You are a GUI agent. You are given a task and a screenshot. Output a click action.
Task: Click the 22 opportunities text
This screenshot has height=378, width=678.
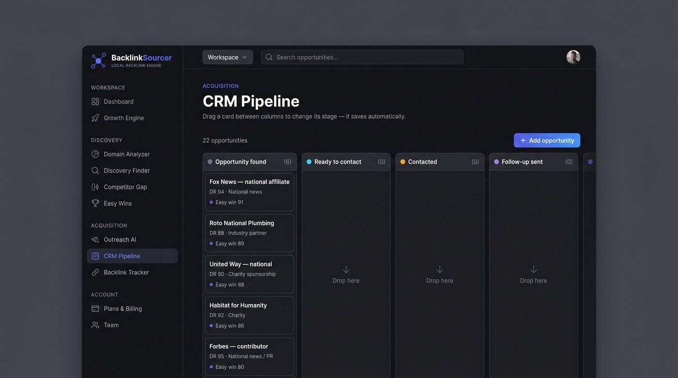(x=225, y=141)
